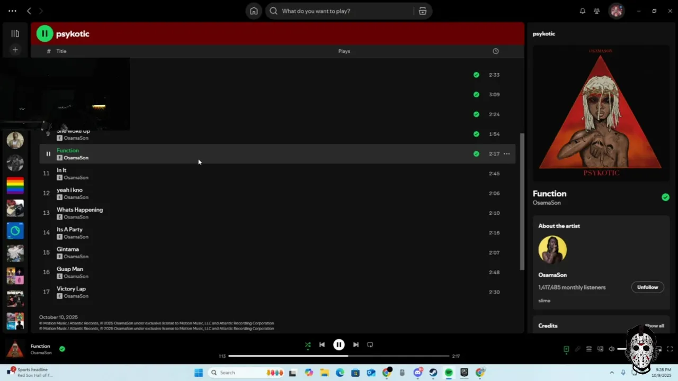The width and height of the screenshot is (678, 381).
Task: Click the now playing album thumbnail at bottom left
Action: [x=15, y=349]
